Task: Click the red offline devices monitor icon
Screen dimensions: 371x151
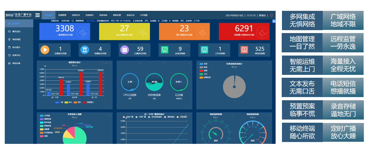Action: point(244,50)
